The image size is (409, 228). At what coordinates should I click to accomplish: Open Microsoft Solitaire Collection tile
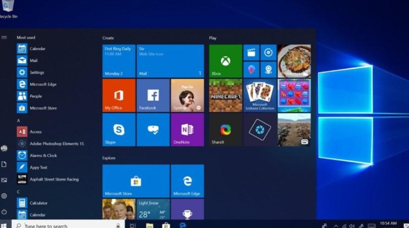260,96
